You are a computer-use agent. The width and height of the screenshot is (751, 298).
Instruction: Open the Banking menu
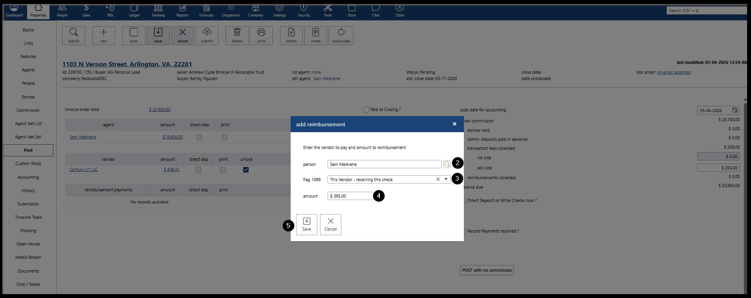158,11
